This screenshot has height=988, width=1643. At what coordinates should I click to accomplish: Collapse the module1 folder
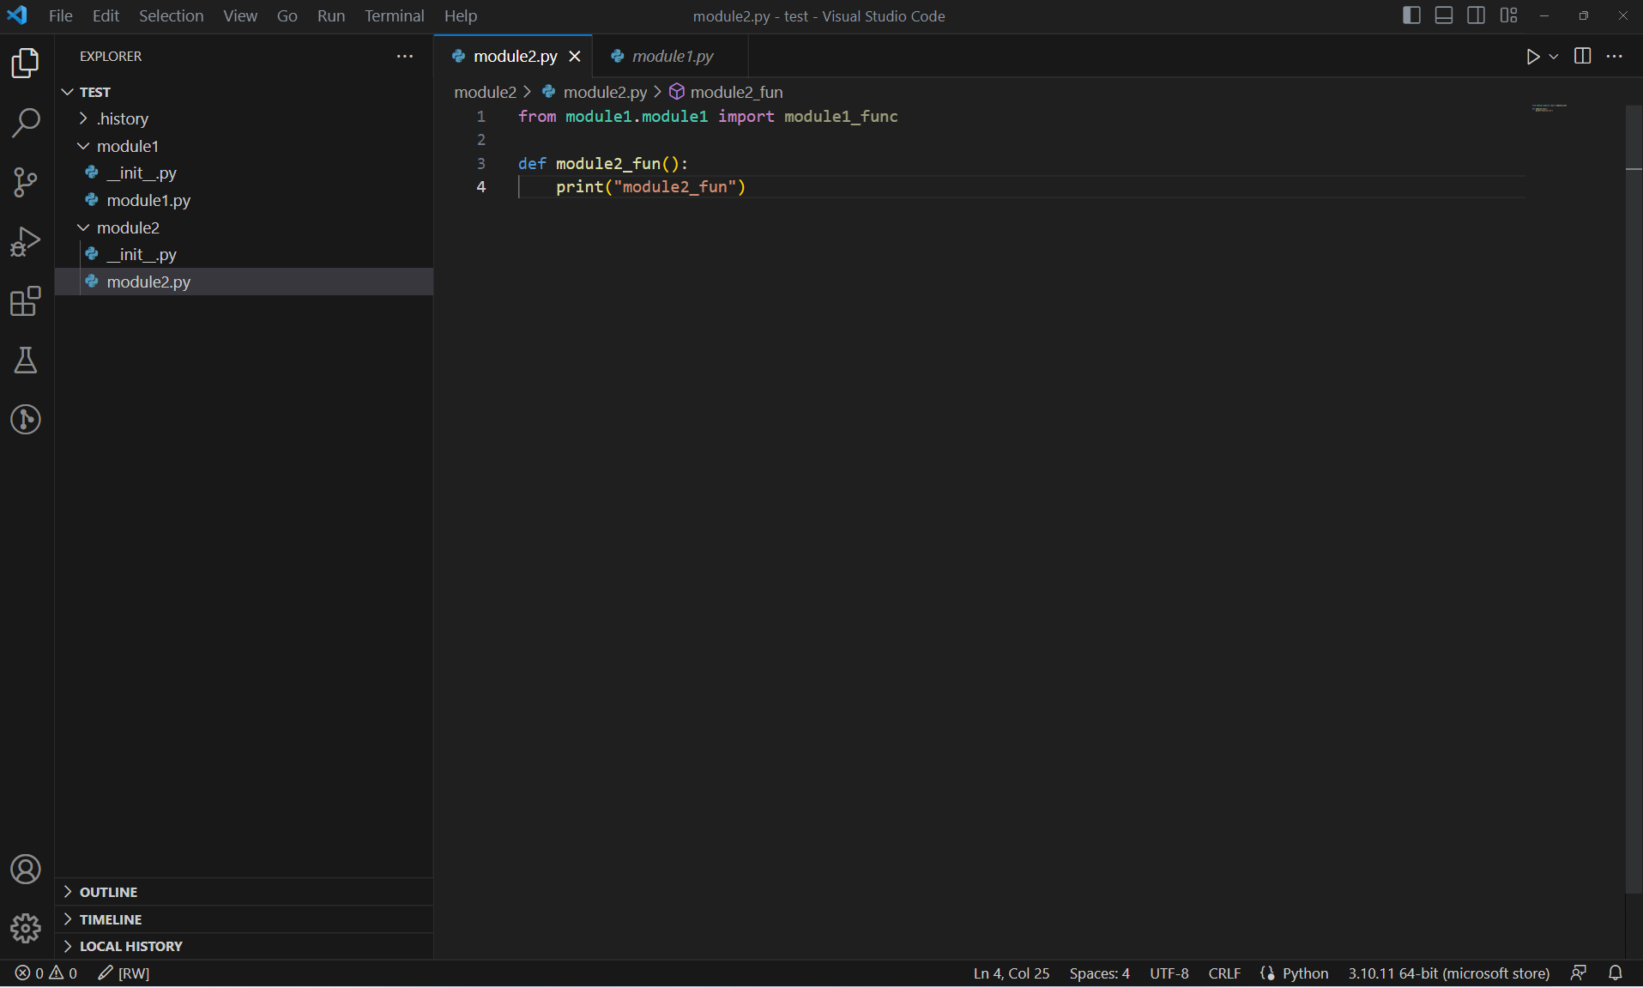244,146
